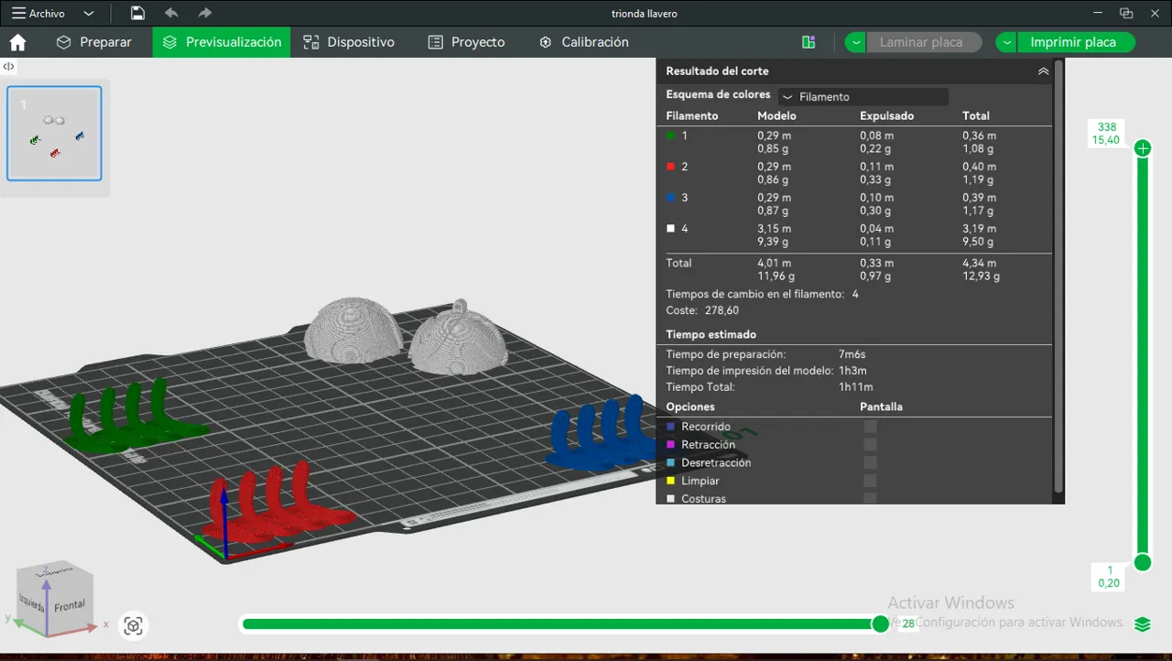
Task: Click the save project icon
Action: click(x=137, y=13)
